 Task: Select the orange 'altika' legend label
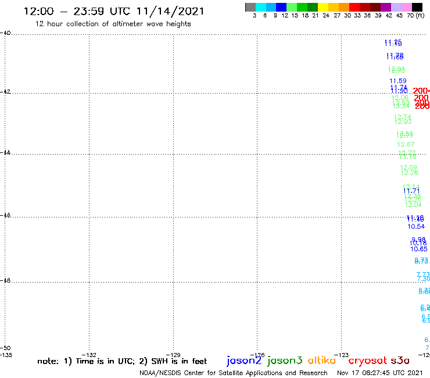321,360
